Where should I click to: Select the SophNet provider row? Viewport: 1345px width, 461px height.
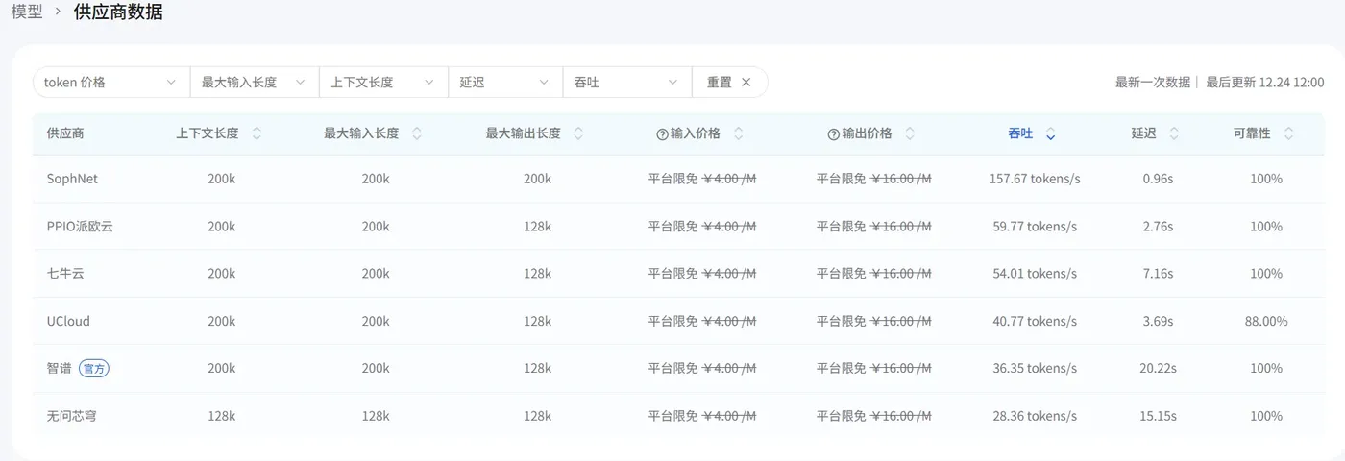pyautogui.click(x=73, y=179)
